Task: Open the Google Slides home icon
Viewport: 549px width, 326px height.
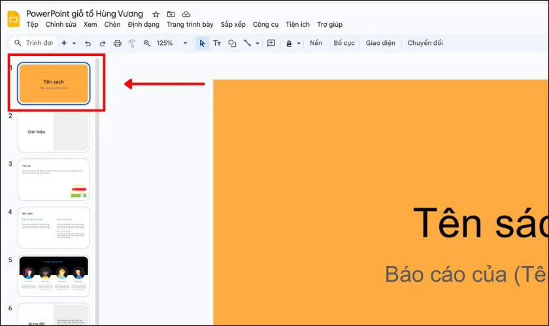Action: coord(14,19)
